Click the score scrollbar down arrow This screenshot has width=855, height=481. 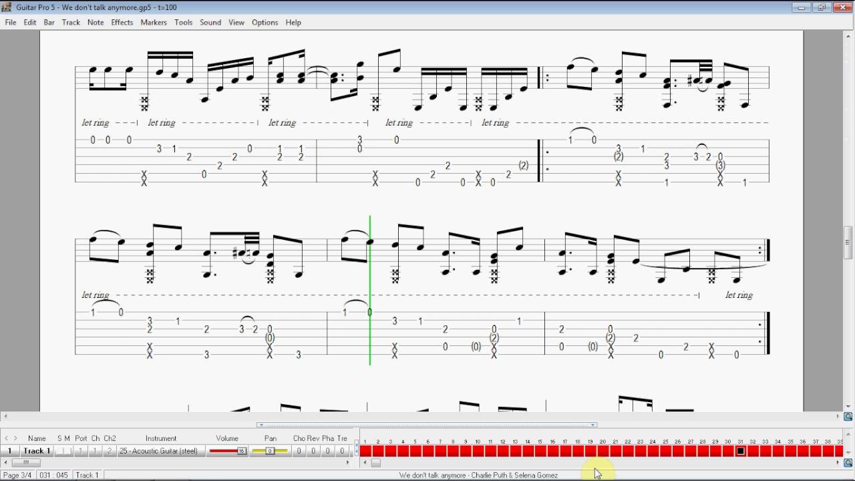click(848, 406)
